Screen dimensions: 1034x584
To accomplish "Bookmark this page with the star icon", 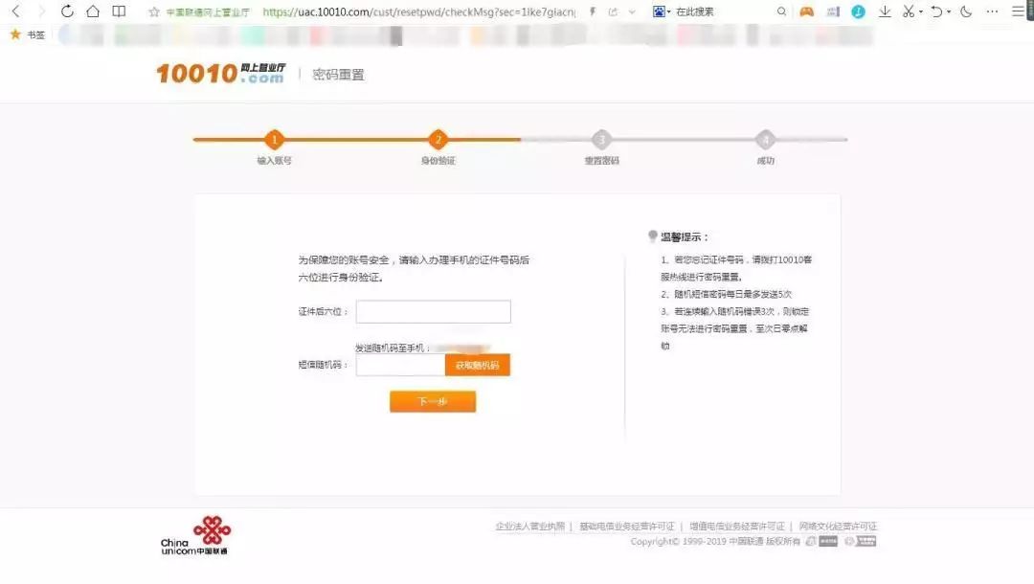I will click(x=154, y=11).
